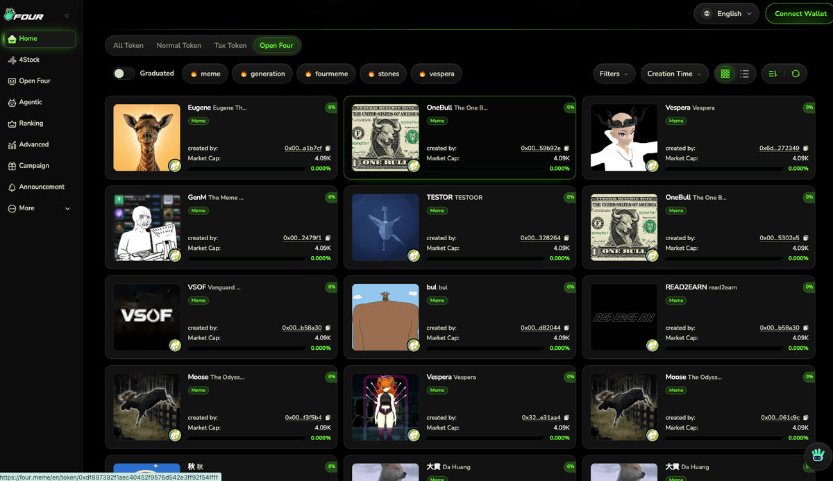Image resolution: width=833 pixels, height=481 pixels.
Task: Click READ2EARN card progress bar
Action: click(x=723, y=348)
